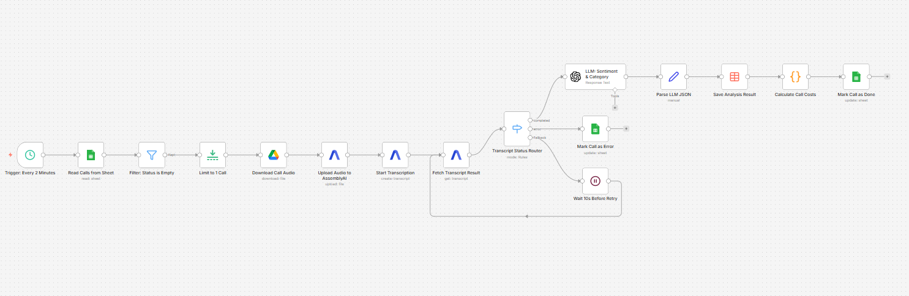Open the Upload Audio to AssemblyAI node

(334, 155)
